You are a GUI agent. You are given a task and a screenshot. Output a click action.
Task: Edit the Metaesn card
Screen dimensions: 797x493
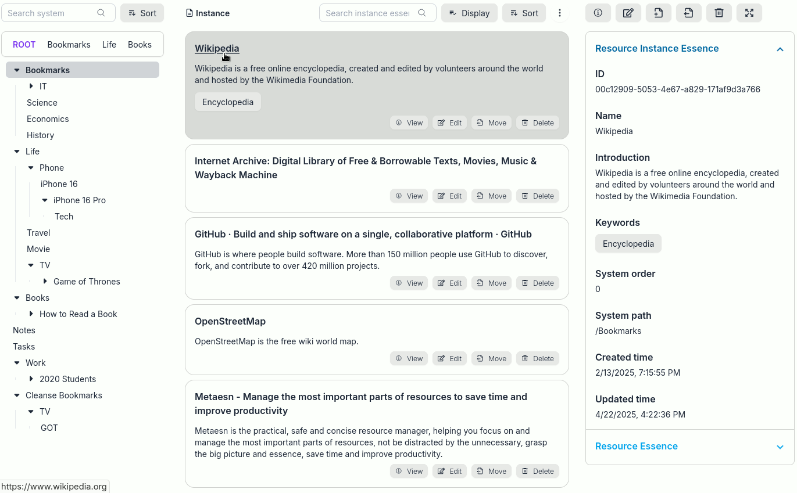point(449,471)
